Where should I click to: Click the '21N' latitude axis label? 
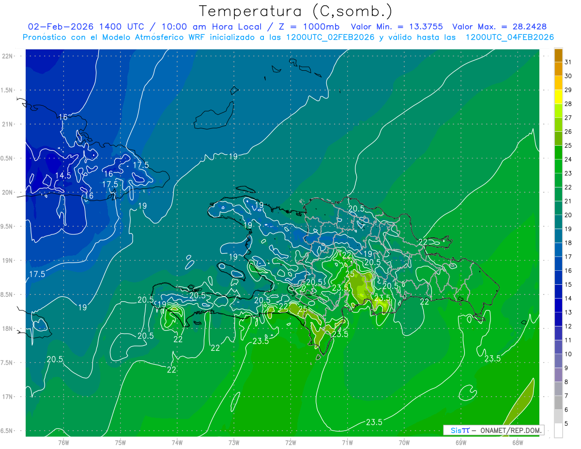coord(7,124)
